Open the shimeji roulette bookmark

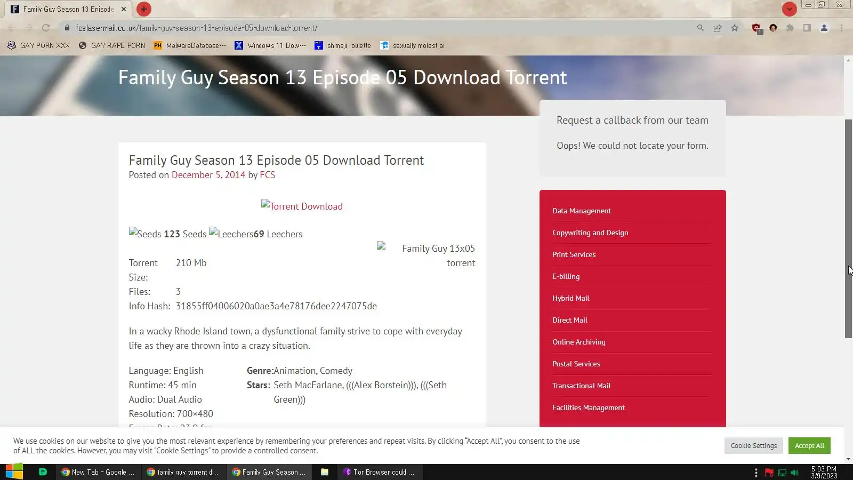click(x=343, y=45)
